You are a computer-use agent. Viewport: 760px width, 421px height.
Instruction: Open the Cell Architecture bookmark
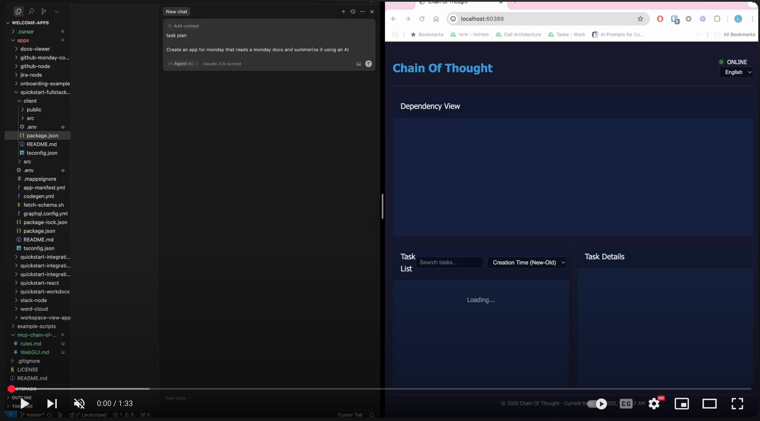pos(522,34)
